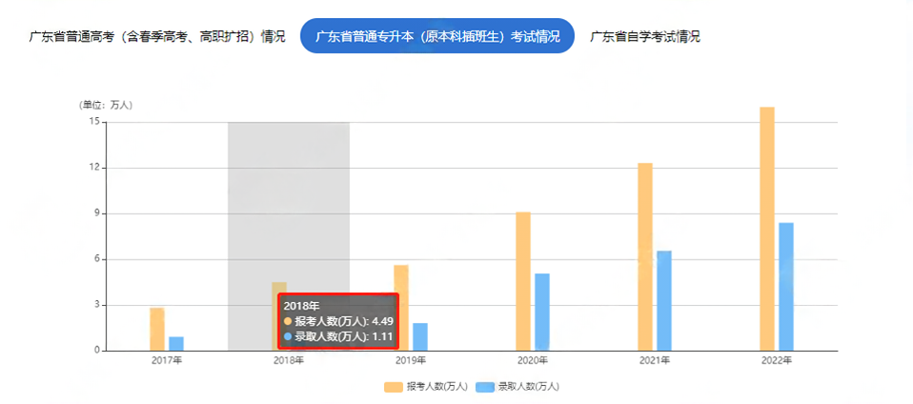Click the 2019年 blue 录取人数 bar

coord(420,336)
